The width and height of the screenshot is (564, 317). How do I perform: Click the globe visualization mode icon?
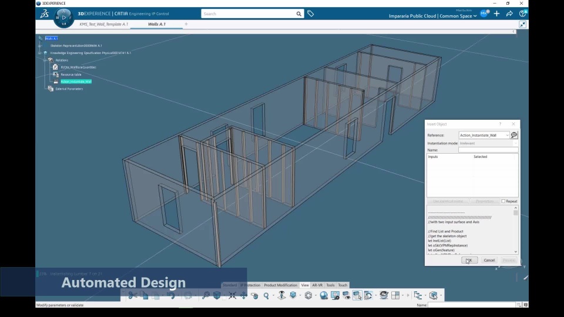click(324, 295)
